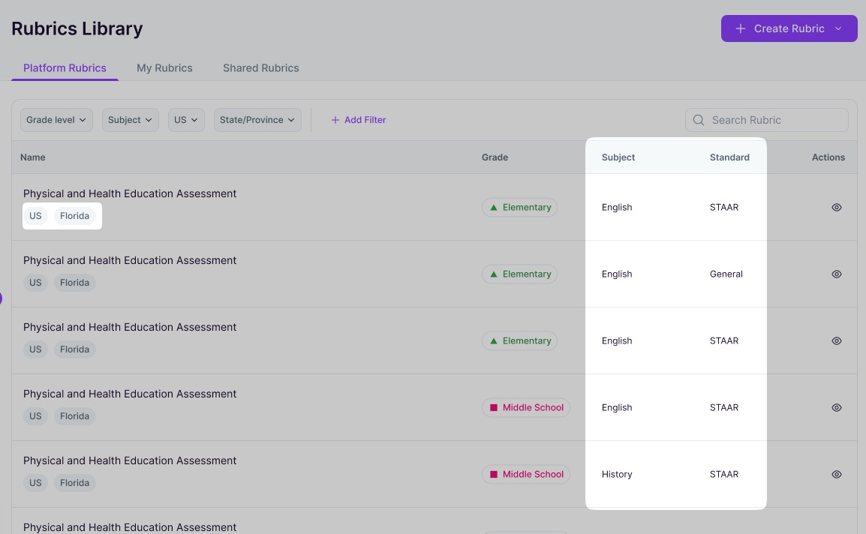Click the Standard column header
The height and width of the screenshot is (534, 866).
click(x=729, y=157)
